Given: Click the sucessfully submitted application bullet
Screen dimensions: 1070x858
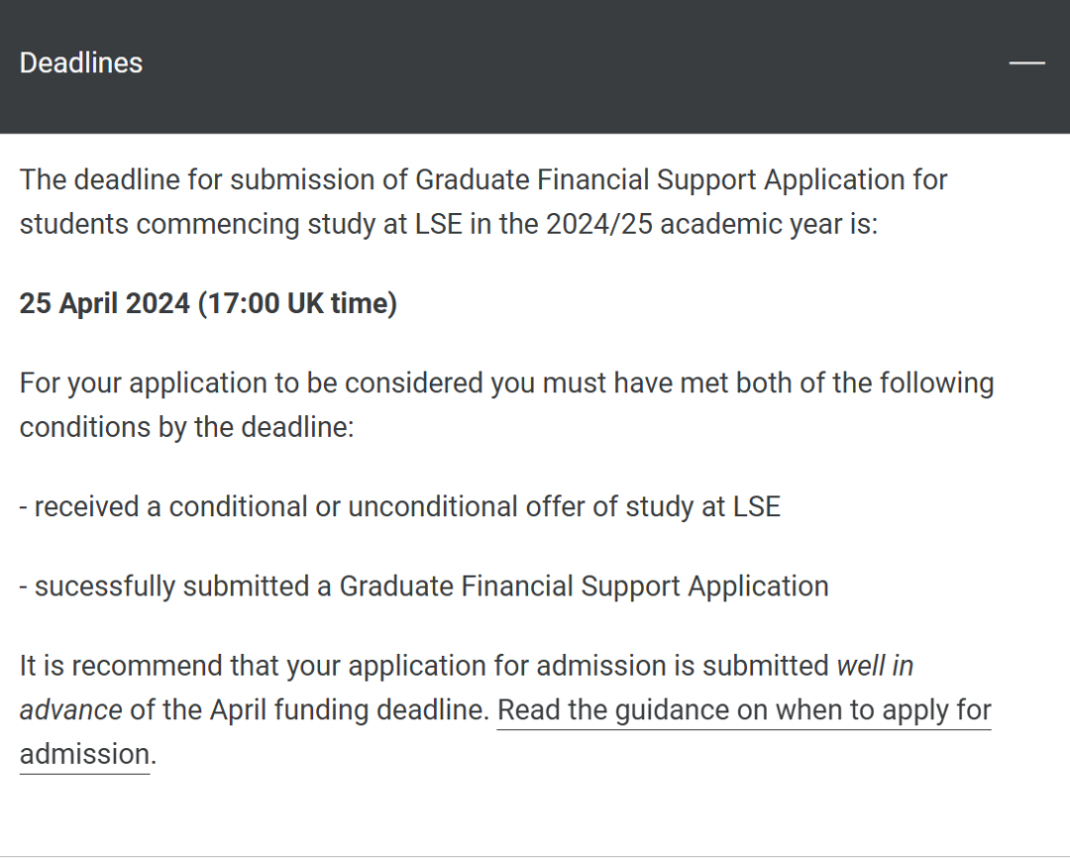Looking at the screenshot, I should pyautogui.click(x=424, y=587).
